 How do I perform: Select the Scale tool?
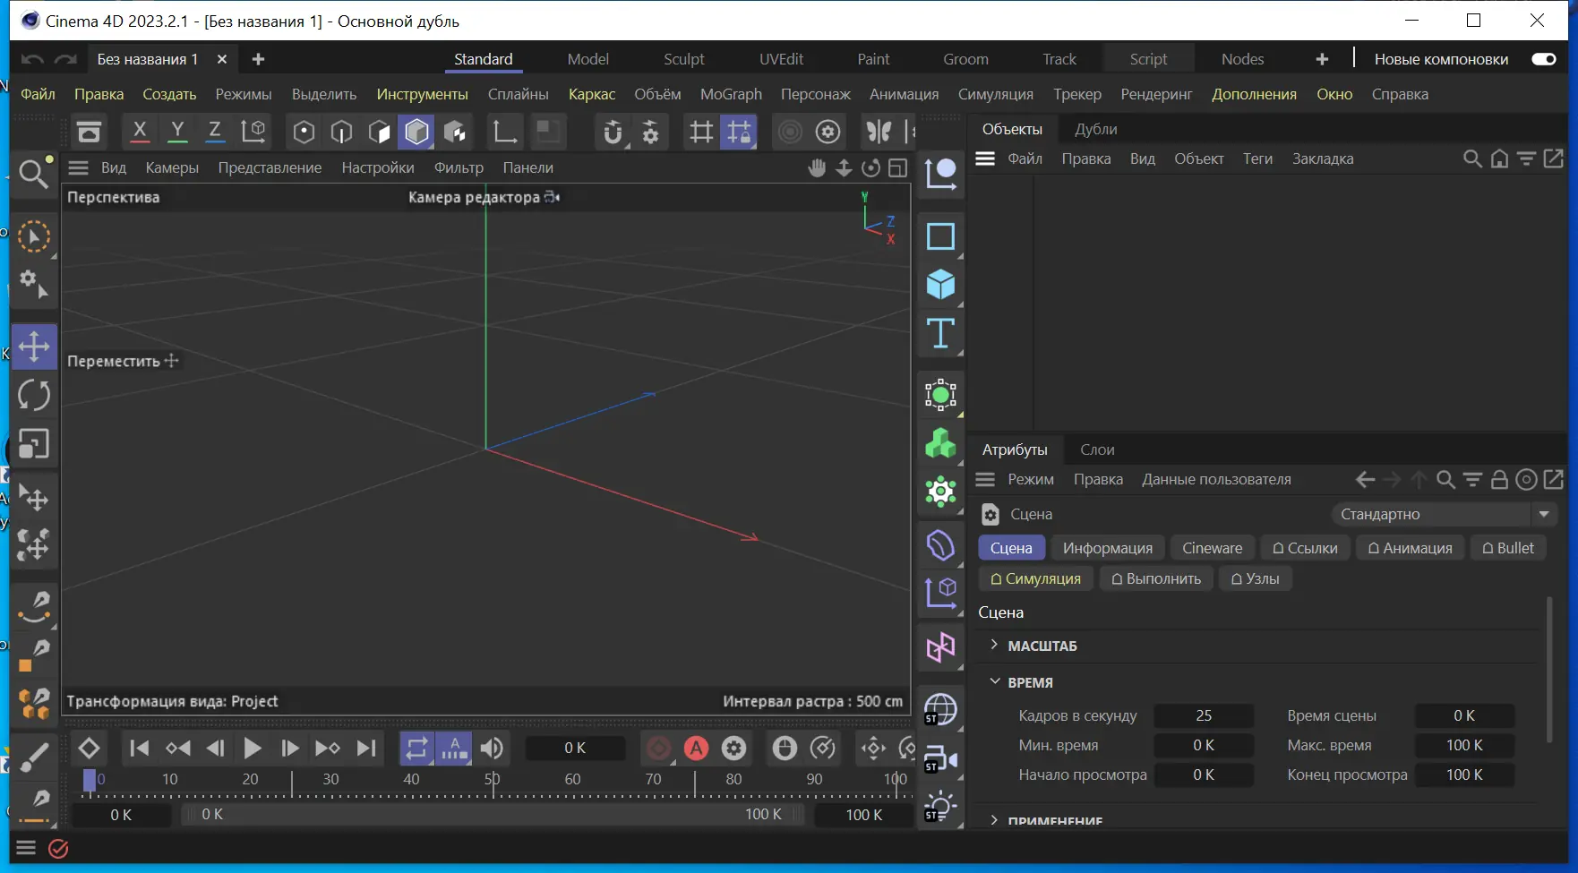34,444
